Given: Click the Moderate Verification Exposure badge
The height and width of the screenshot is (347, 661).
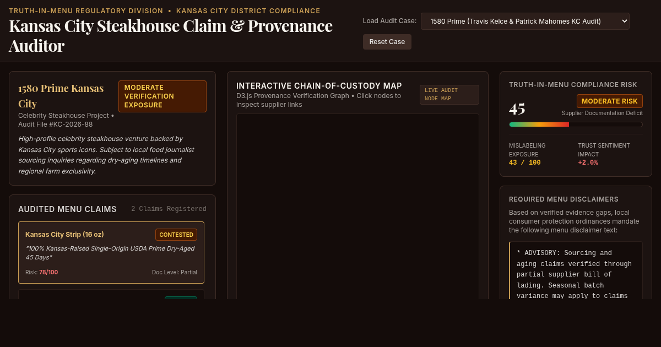Looking at the screenshot, I should click(x=162, y=96).
